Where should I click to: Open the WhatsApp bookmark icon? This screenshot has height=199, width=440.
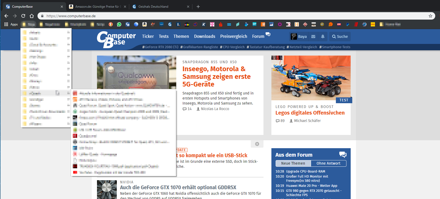119,24
